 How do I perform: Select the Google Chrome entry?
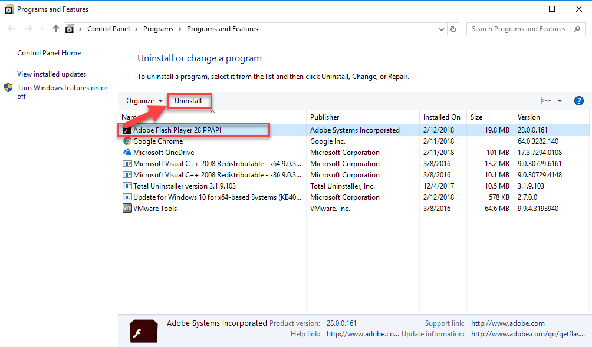353,141
